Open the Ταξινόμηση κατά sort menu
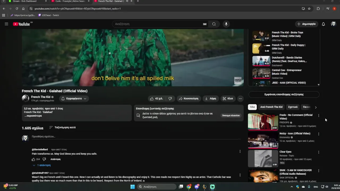This screenshot has height=191, width=340. tap(62, 127)
